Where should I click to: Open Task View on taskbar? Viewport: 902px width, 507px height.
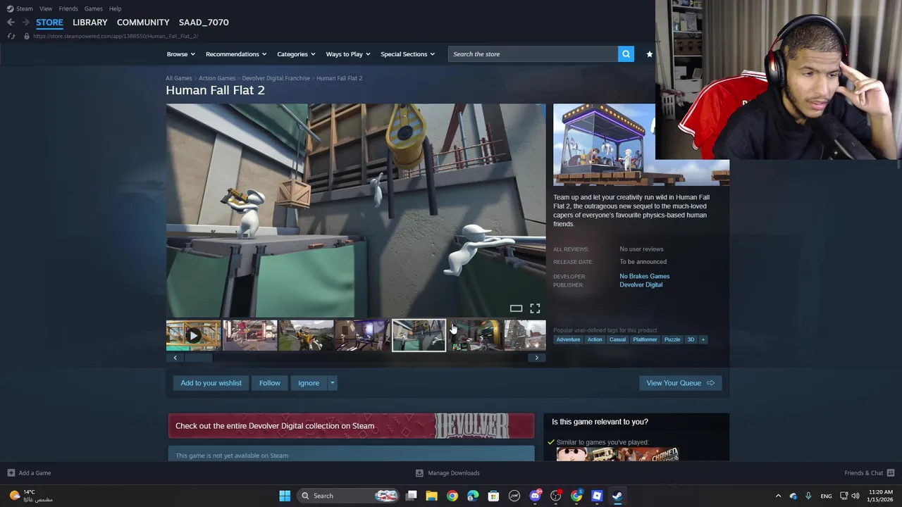pyautogui.click(x=412, y=496)
